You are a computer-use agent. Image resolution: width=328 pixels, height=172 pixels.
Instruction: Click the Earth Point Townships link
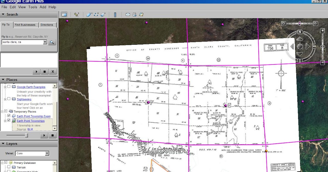click(31, 121)
